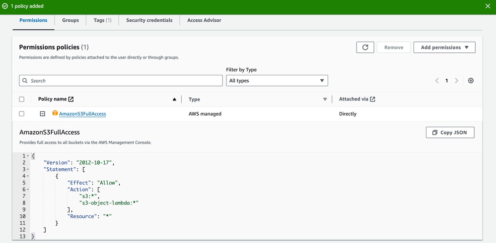Open the Filter by Type dropdown
The image size is (496, 243).
point(277,81)
